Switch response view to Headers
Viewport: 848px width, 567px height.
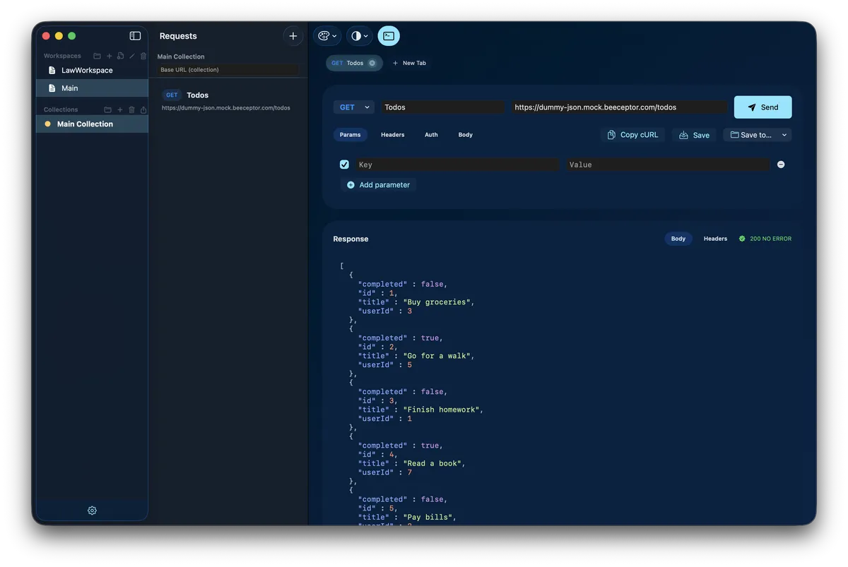(715, 239)
